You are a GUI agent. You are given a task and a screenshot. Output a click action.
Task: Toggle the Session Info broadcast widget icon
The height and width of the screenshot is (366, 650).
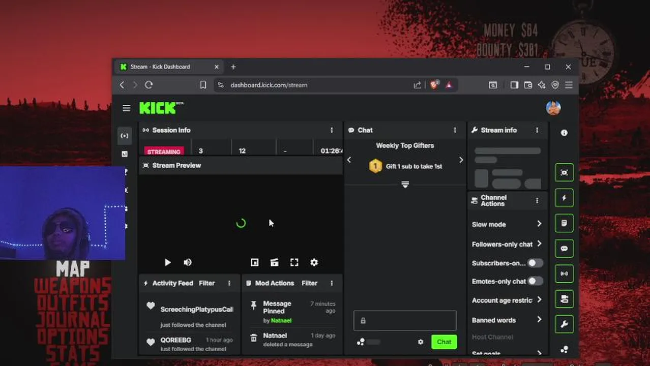(564, 273)
